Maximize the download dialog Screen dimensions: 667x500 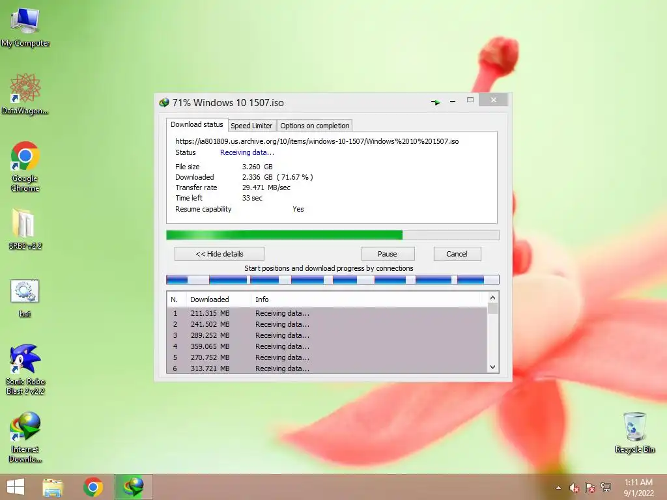(x=470, y=100)
